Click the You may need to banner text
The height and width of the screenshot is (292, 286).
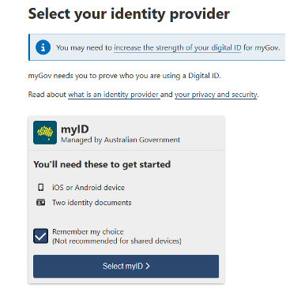[167, 48]
